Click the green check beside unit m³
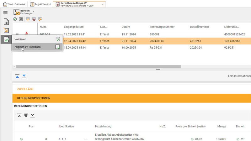 point(238,139)
